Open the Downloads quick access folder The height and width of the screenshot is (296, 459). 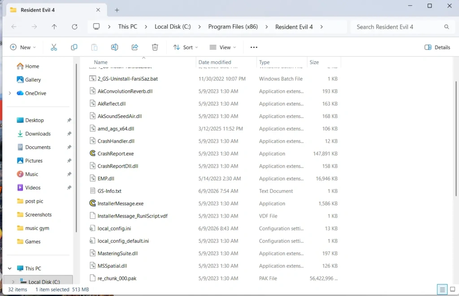coord(34,134)
